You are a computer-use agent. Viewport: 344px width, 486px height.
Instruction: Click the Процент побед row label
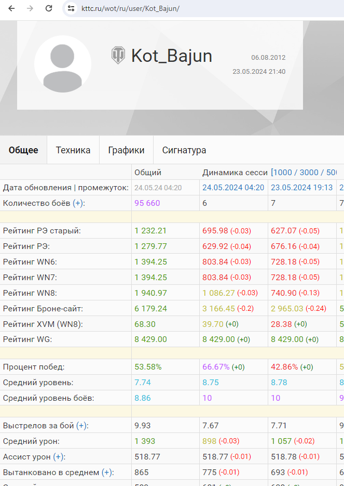tap(34, 367)
